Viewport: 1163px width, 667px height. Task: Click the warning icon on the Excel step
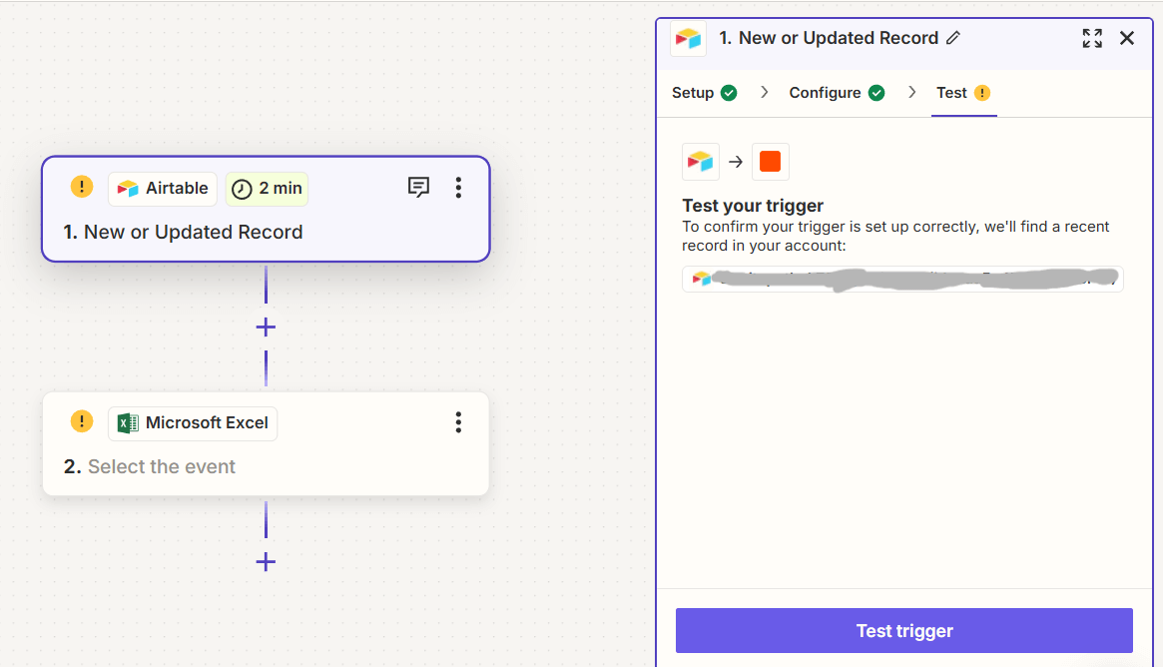click(81, 421)
